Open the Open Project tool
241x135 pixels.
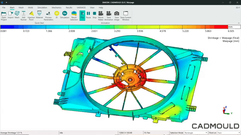pyautogui.click(x=4, y=16)
